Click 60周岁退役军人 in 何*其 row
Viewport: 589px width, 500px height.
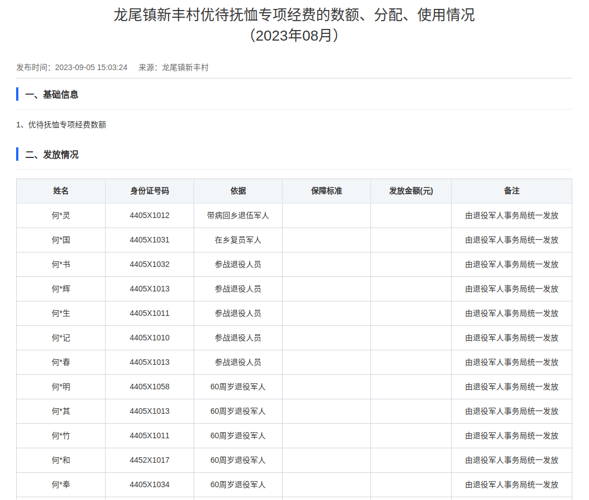point(238,412)
